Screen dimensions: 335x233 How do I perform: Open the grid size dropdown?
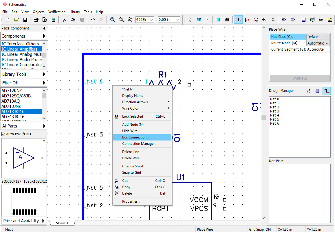[178, 20]
